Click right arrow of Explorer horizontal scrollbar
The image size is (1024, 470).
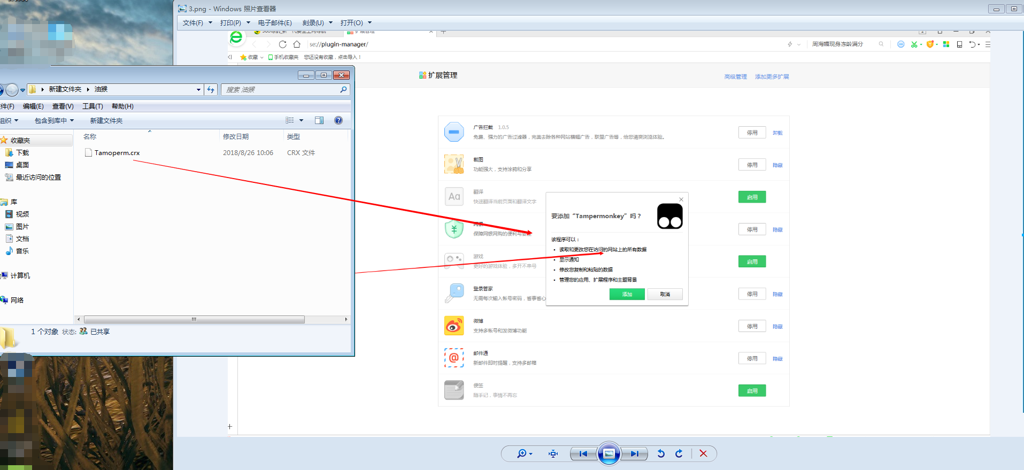coord(346,319)
